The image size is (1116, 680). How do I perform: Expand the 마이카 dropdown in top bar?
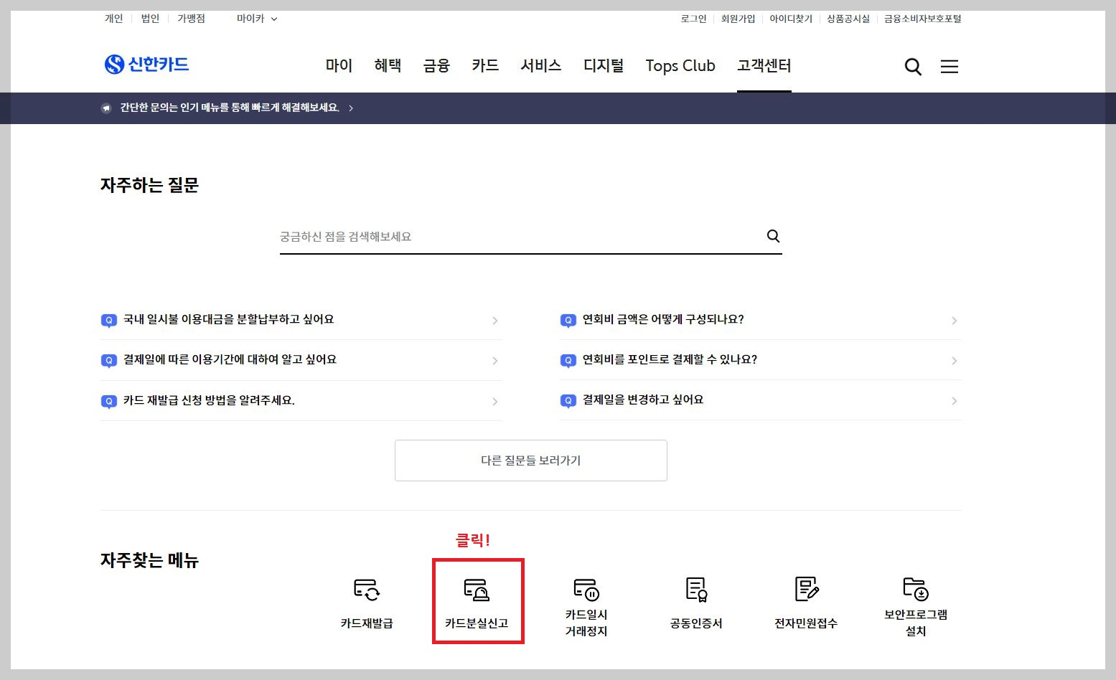click(257, 19)
